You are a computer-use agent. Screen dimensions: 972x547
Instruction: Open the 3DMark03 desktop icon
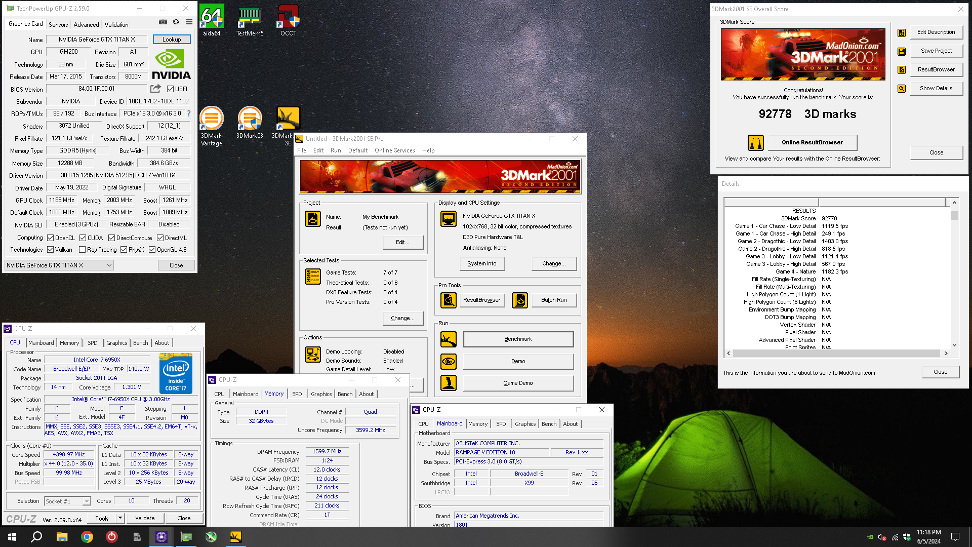pos(250,123)
